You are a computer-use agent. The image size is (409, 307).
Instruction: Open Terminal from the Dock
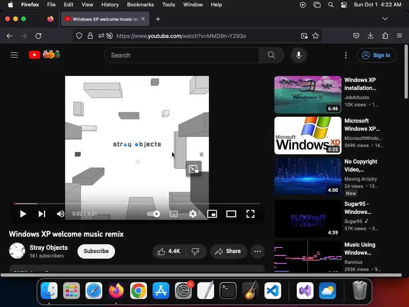[x=228, y=291]
